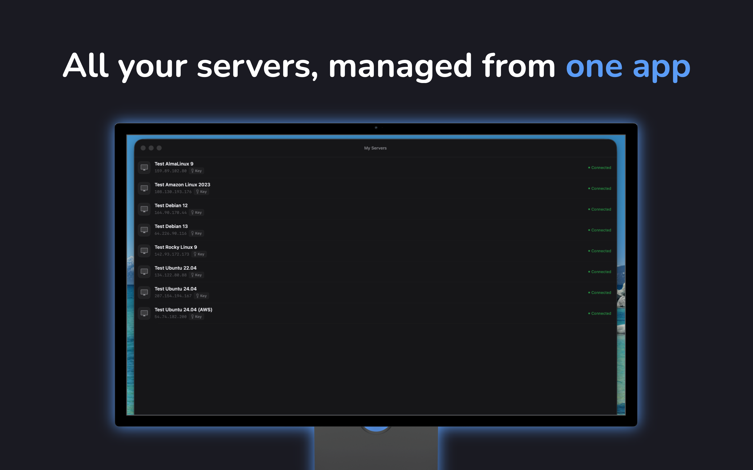Open the Key badge for Test Amazon Linux 2023

[x=201, y=191]
